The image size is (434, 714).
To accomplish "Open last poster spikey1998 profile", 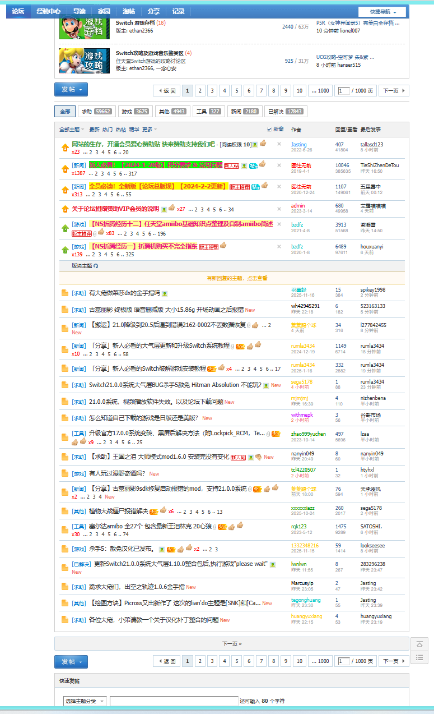I will 373,289.
